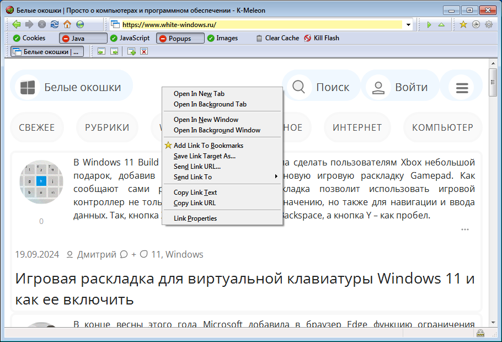Open a new tab with the plus tab icon
The height and width of the screenshot is (342, 502).
(132, 51)
